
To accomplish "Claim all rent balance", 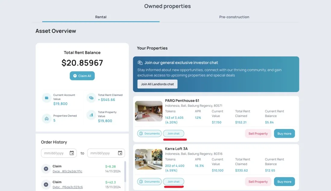I will click(x=82, y=76).
